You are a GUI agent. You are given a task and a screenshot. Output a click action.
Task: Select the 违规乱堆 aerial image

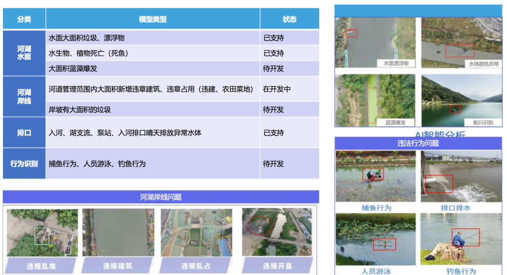(42, 233)
